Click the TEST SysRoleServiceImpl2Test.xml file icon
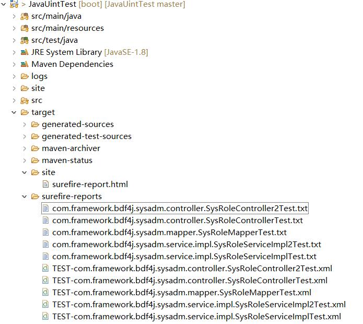Screen dimensions: 363x324 [45, 305]
